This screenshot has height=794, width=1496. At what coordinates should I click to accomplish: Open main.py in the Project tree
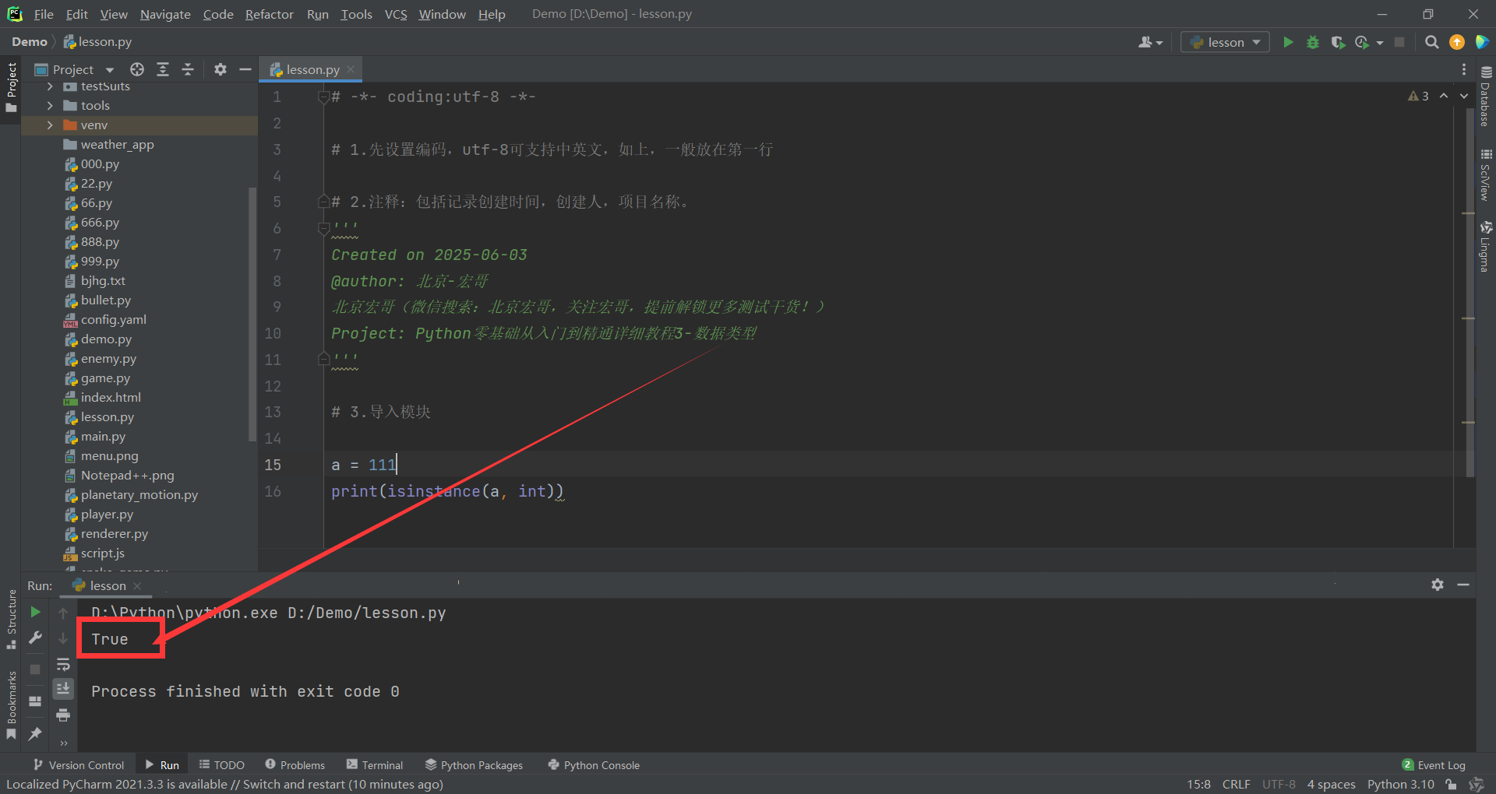click(103, 437)
